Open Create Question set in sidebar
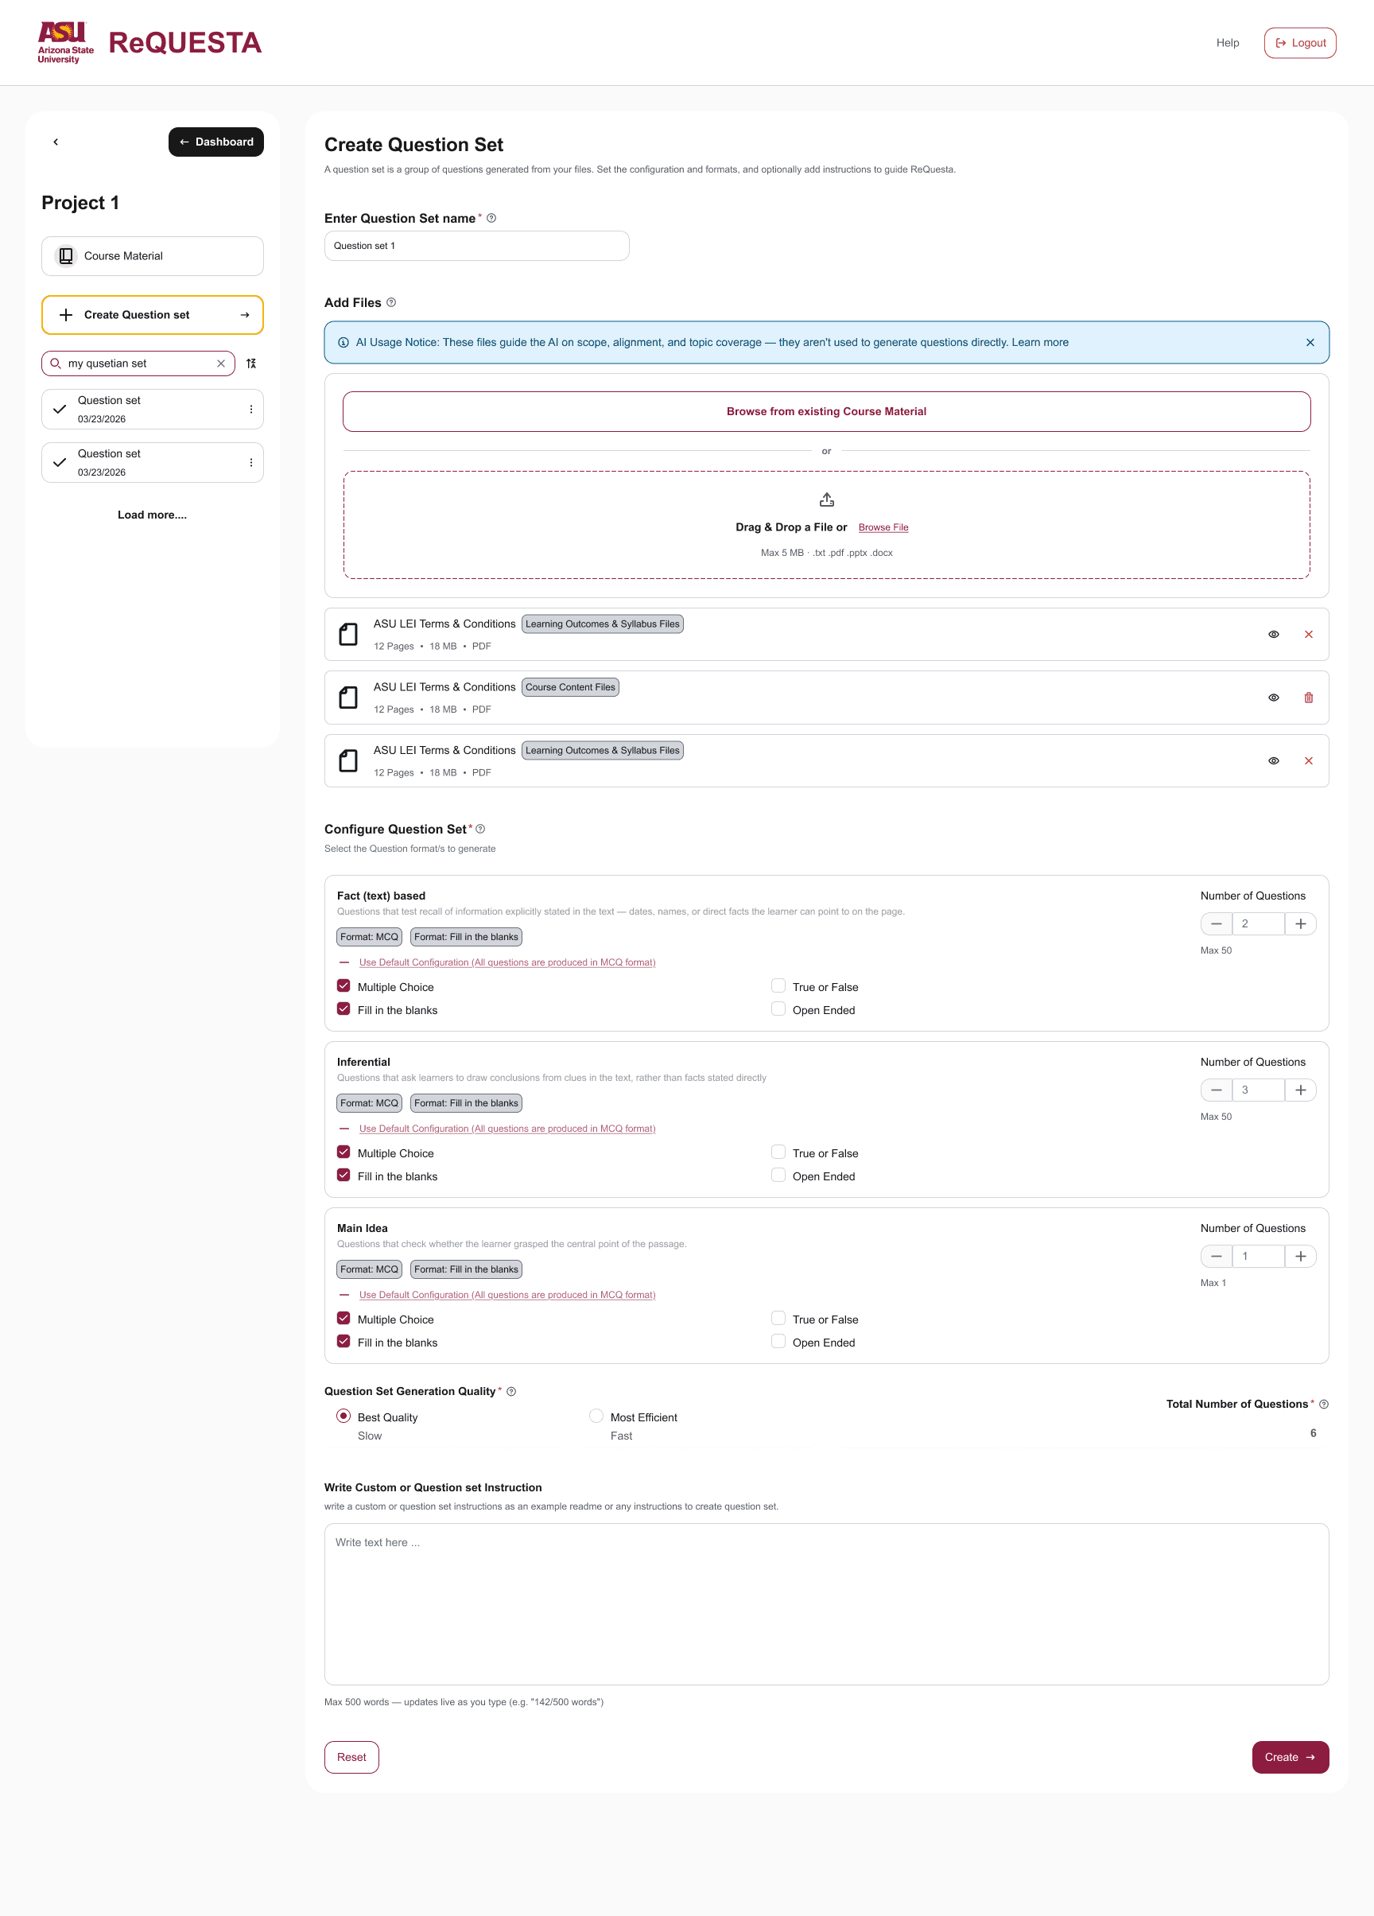The height and width of the screenshot is (1916, 1374). pyautogui.click(x=153, y=315)
